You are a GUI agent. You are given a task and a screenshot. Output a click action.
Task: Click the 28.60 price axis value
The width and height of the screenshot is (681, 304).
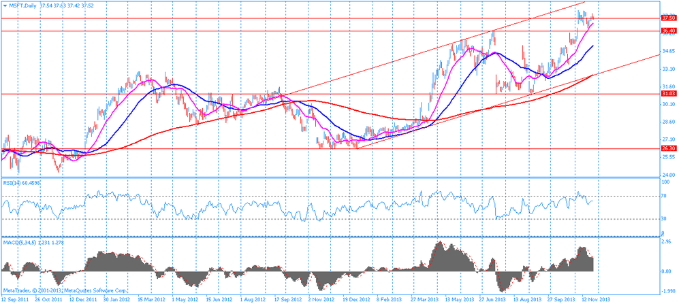pyautogui.click(x=668, y=122)
